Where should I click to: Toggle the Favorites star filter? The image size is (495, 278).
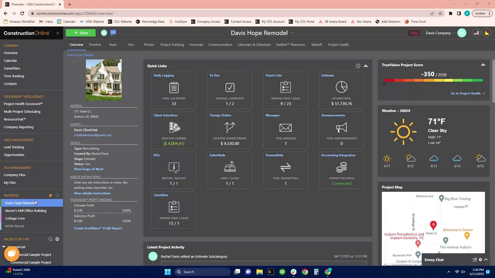point(50,195)
